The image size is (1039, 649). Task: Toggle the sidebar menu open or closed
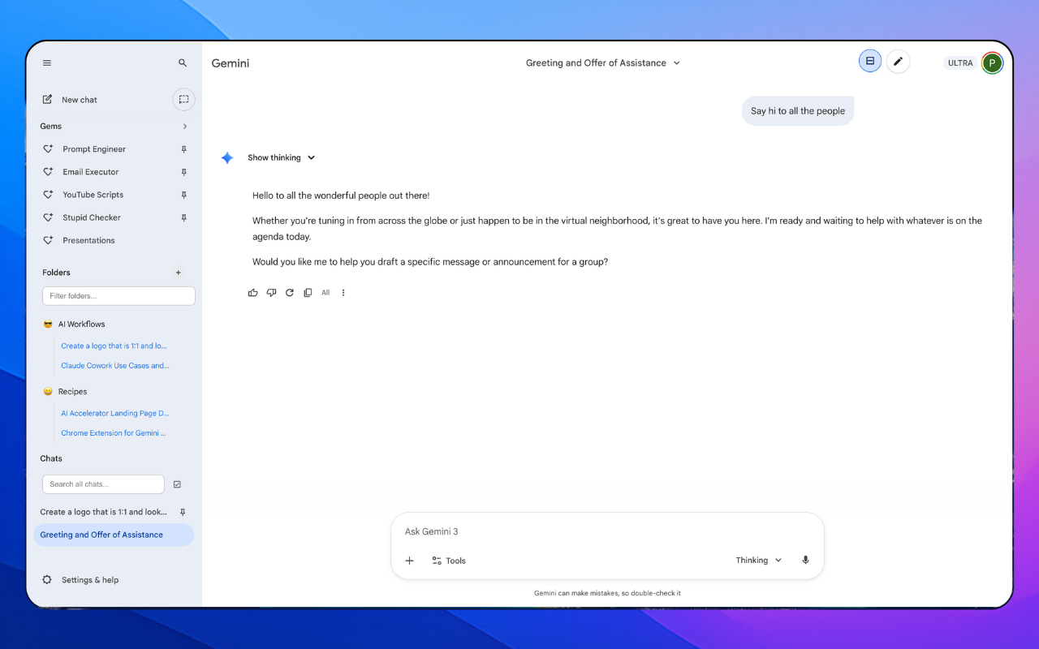click(x=46, y=62)
